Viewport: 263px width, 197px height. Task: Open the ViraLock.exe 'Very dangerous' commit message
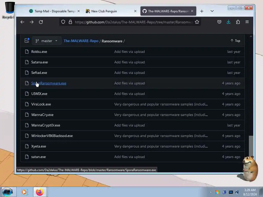(x=161, y=104)
